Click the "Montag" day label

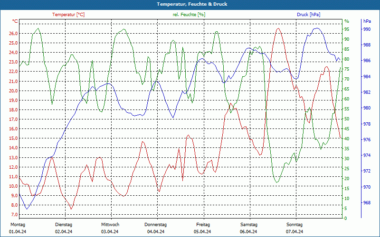[18, 225]
